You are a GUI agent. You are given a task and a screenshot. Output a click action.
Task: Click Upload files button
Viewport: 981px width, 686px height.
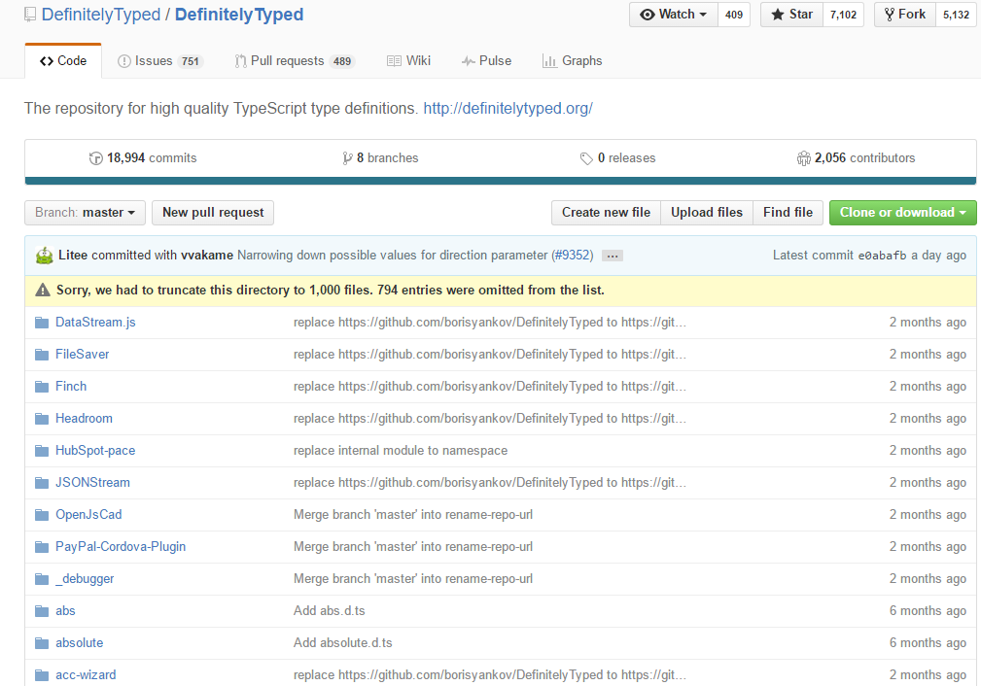tap(707, 213)
